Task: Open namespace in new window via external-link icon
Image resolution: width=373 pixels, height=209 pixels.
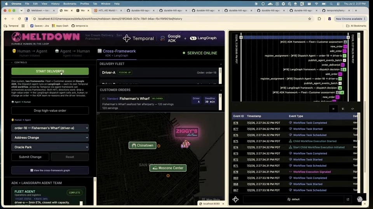Action: pyautogui.click(x=348, y=199)
